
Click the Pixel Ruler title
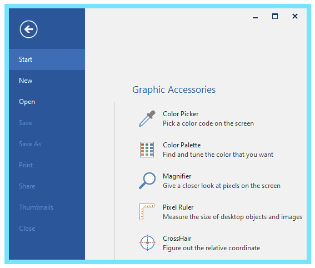click(x=178, y=207)
